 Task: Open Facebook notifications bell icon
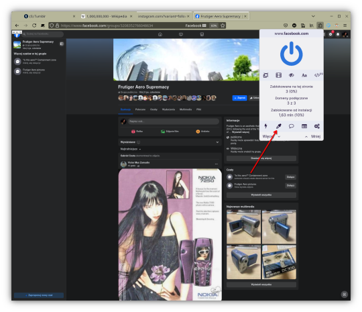(x=338, y=34)
